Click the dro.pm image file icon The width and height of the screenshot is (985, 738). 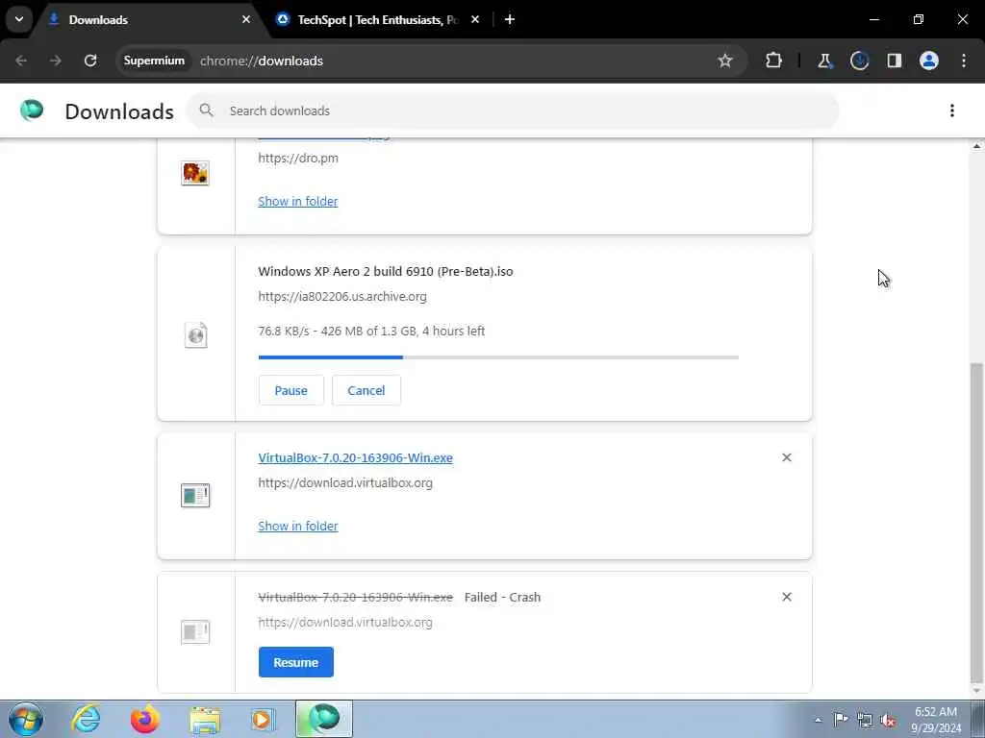click(195, 173)
